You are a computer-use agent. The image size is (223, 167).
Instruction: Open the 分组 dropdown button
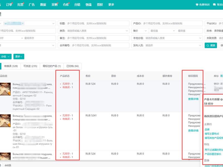tap(5, 57)
